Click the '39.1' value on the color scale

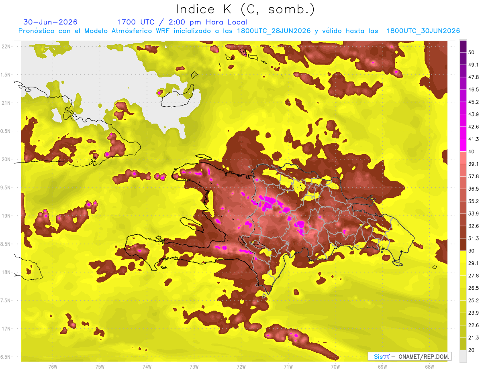coord(474,164)
